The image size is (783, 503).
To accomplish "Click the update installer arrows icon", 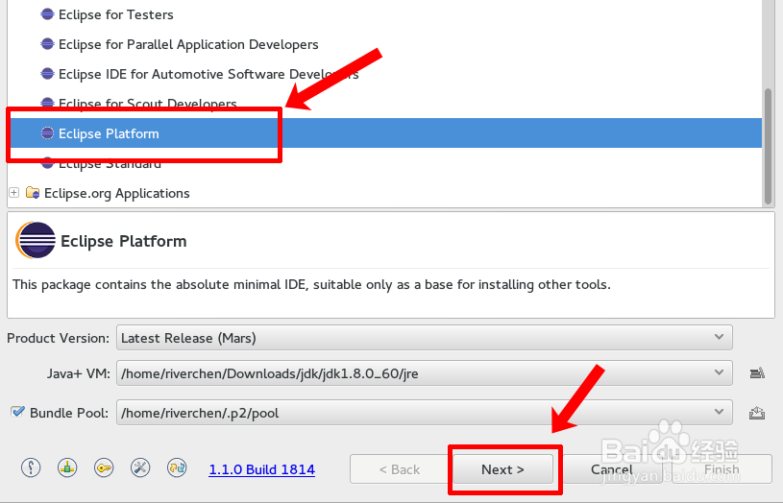I will 177,468.
